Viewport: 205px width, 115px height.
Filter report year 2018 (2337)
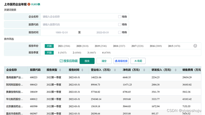[119, 46]
